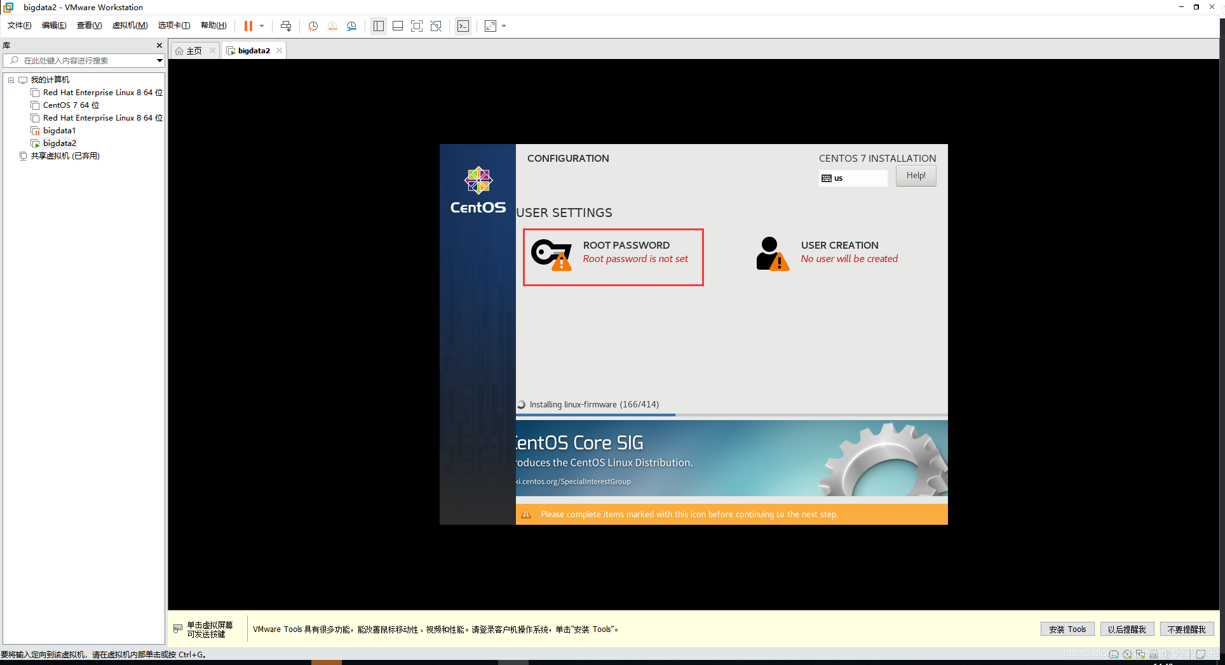The height and width of the screenshot is (665, 1225).
Task: Open the 帮助(H) menu
Action: [213, 25]
